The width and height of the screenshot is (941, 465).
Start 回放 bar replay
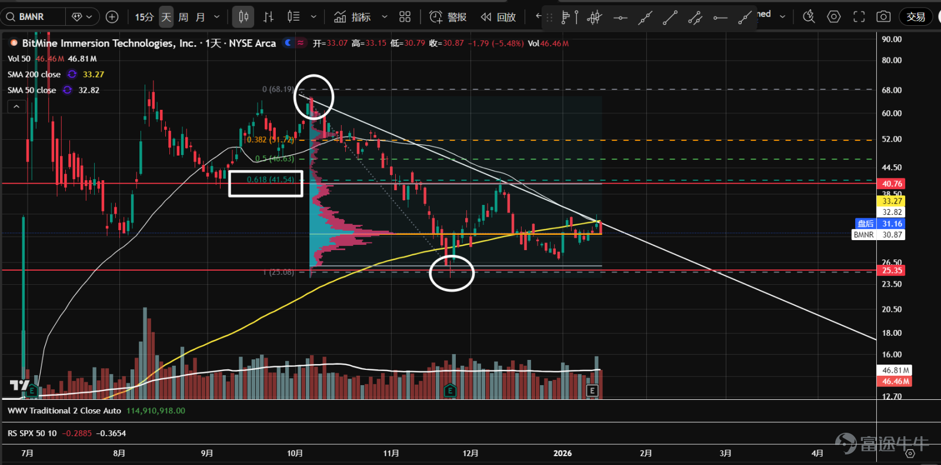click(498, 17)
